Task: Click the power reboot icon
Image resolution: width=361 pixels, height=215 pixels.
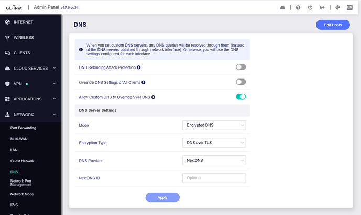Action: [310, 8]
